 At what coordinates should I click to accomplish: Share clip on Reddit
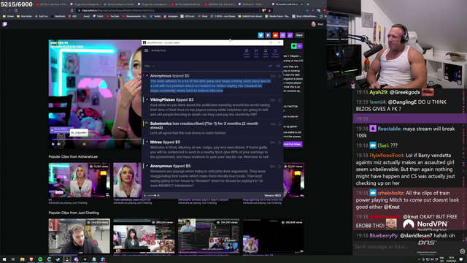click(x=276, y=35)
